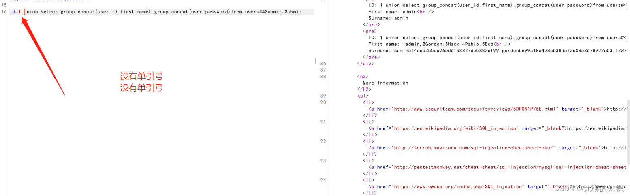The height and width of the screenshot is (196, 630).
Task: Click the 'Surname: admin5f4dcc3b5aa765d61d8327deb882cf99' line
Action: tap(498, 51)
